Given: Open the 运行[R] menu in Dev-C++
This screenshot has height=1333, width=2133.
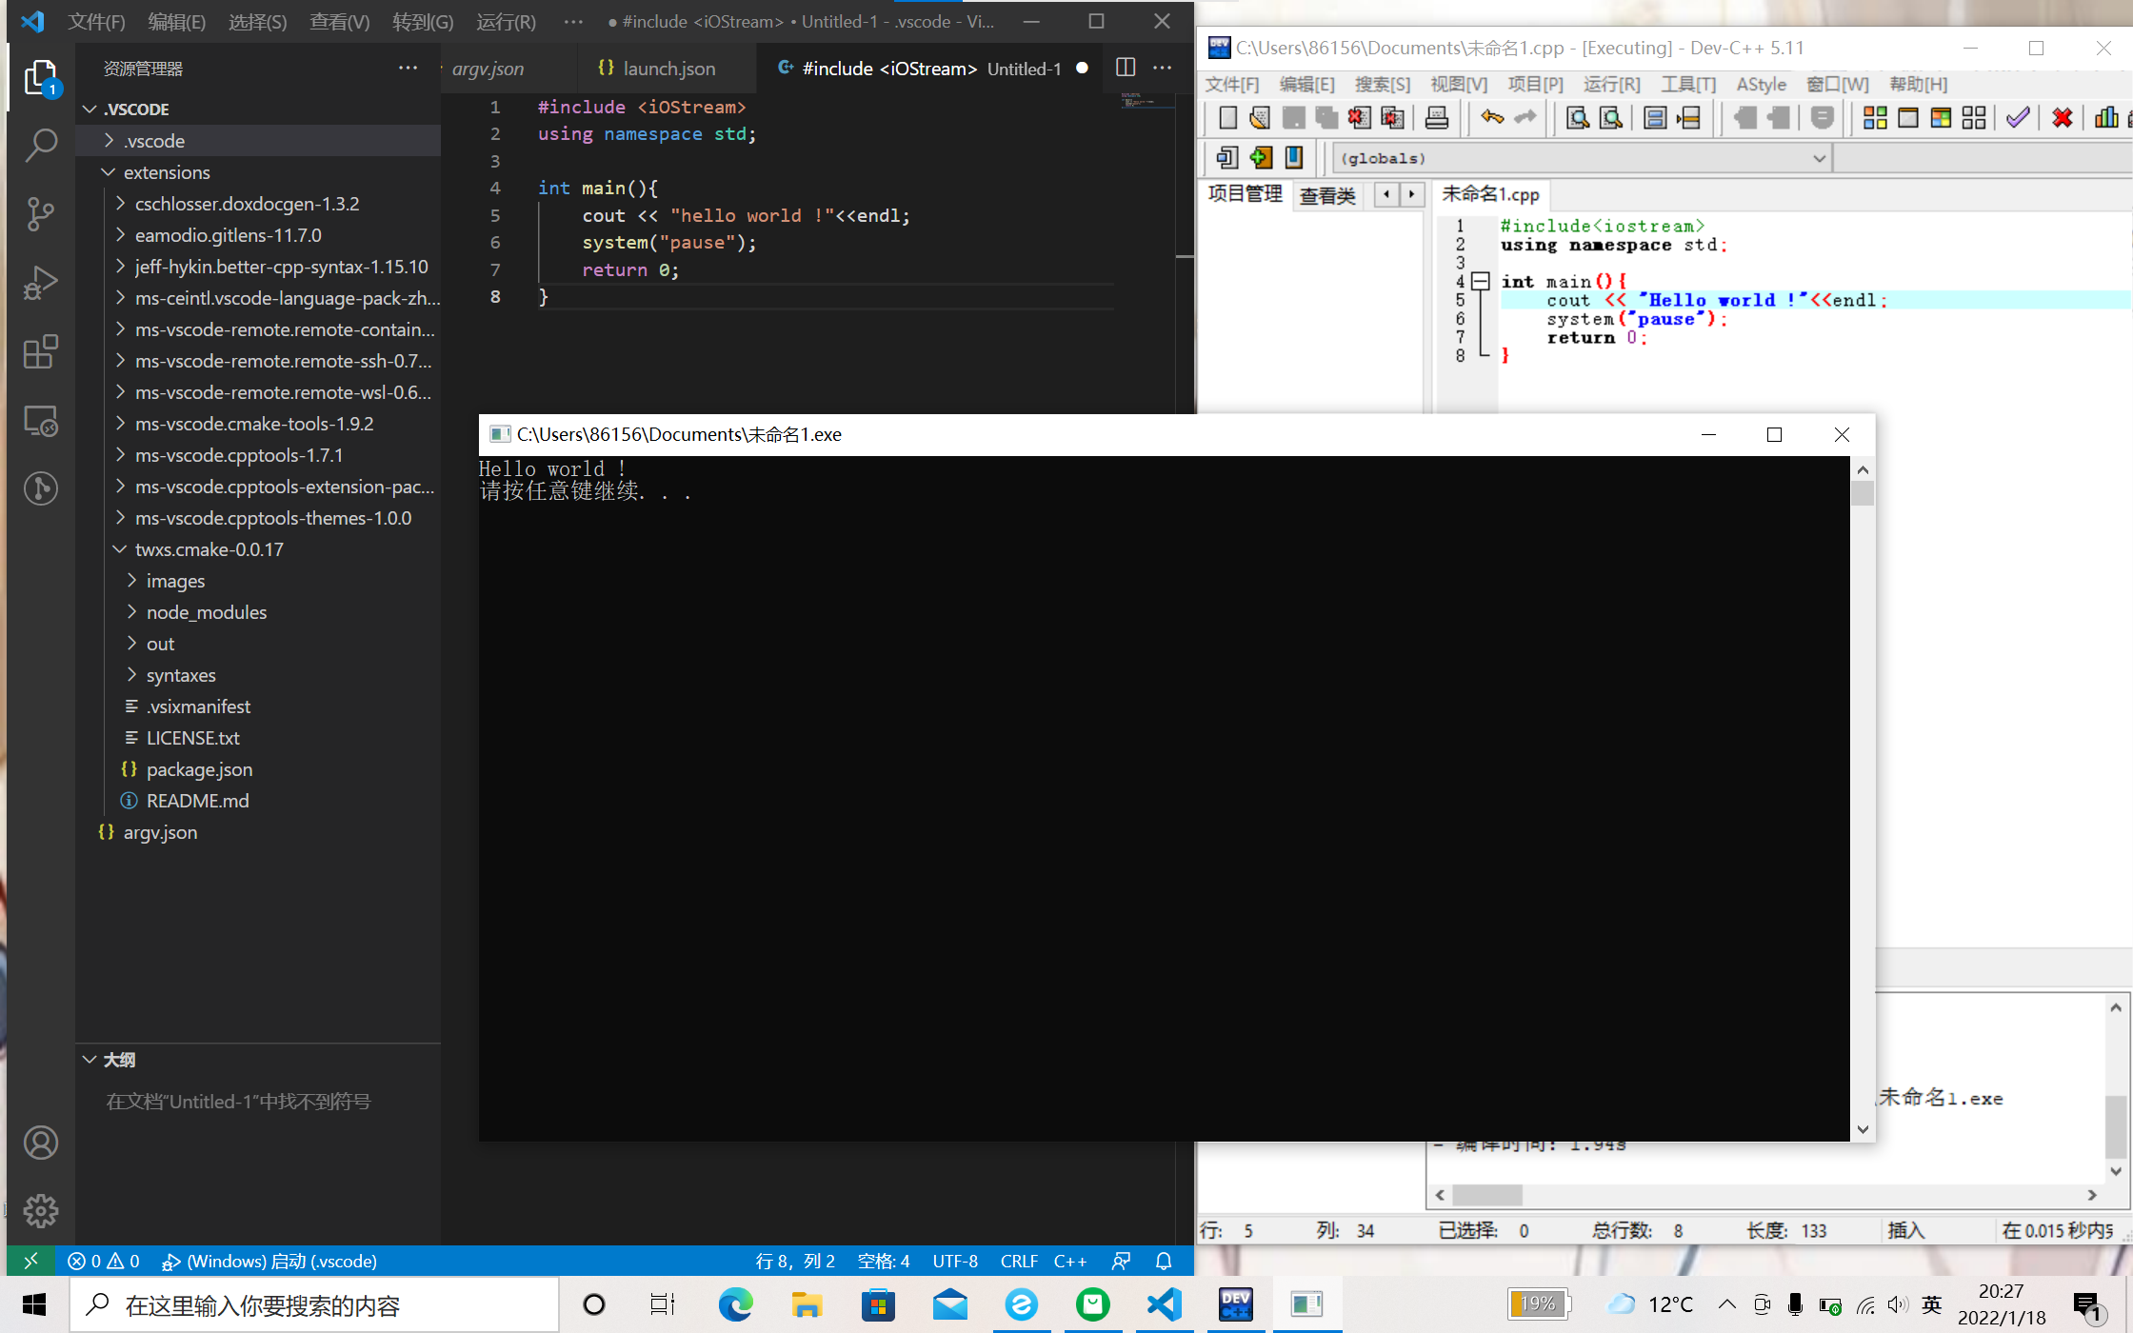Looking at the screenshot, I should (x=1611, y=84).
